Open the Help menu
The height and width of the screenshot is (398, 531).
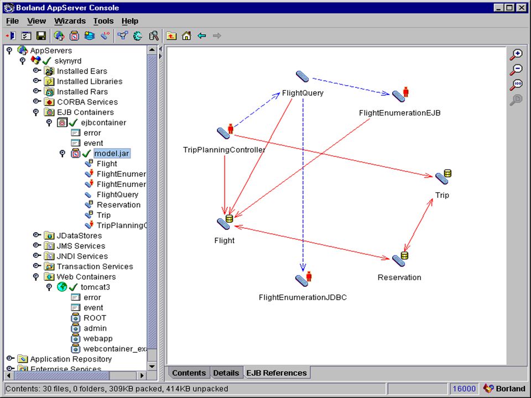pos(129,21)
